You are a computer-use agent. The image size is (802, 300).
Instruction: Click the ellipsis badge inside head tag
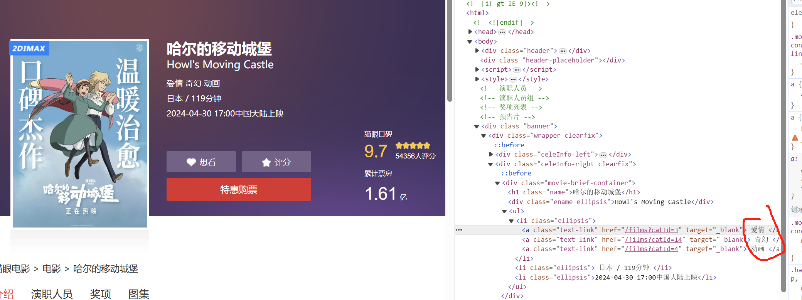pyautogui.click(x=502, y=32)
